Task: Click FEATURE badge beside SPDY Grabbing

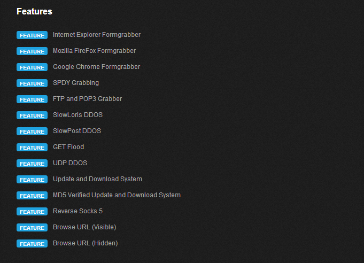Action: click(32, 83)
